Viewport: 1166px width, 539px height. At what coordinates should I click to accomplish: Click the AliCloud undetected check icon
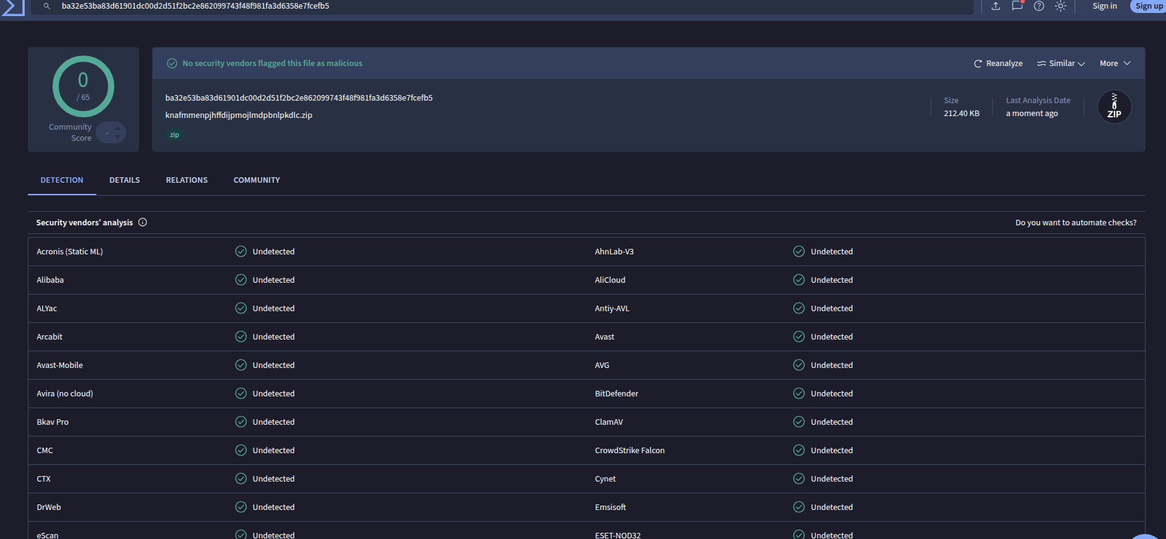[799, 280]
